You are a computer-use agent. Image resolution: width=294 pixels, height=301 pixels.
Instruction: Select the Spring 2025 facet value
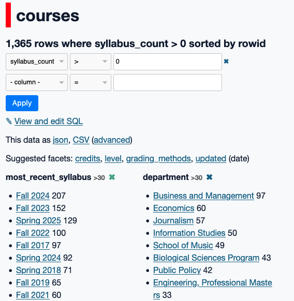tap(38, 220)
